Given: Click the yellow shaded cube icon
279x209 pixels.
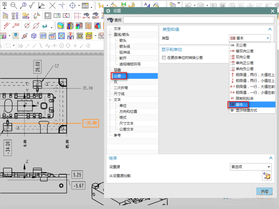Looking at the screenshot, I should pyautogui.click(x=61, y=26).
